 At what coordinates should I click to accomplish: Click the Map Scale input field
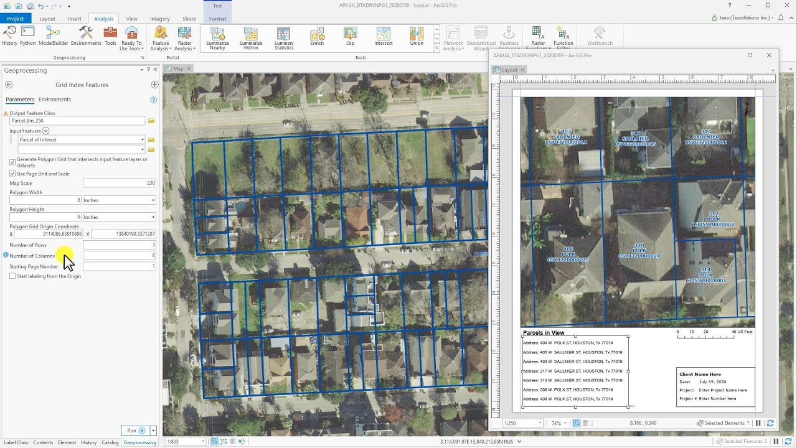coord(120,183)
